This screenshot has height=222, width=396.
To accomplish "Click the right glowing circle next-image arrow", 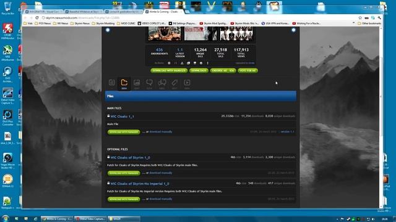I will (x=293, y=30).
